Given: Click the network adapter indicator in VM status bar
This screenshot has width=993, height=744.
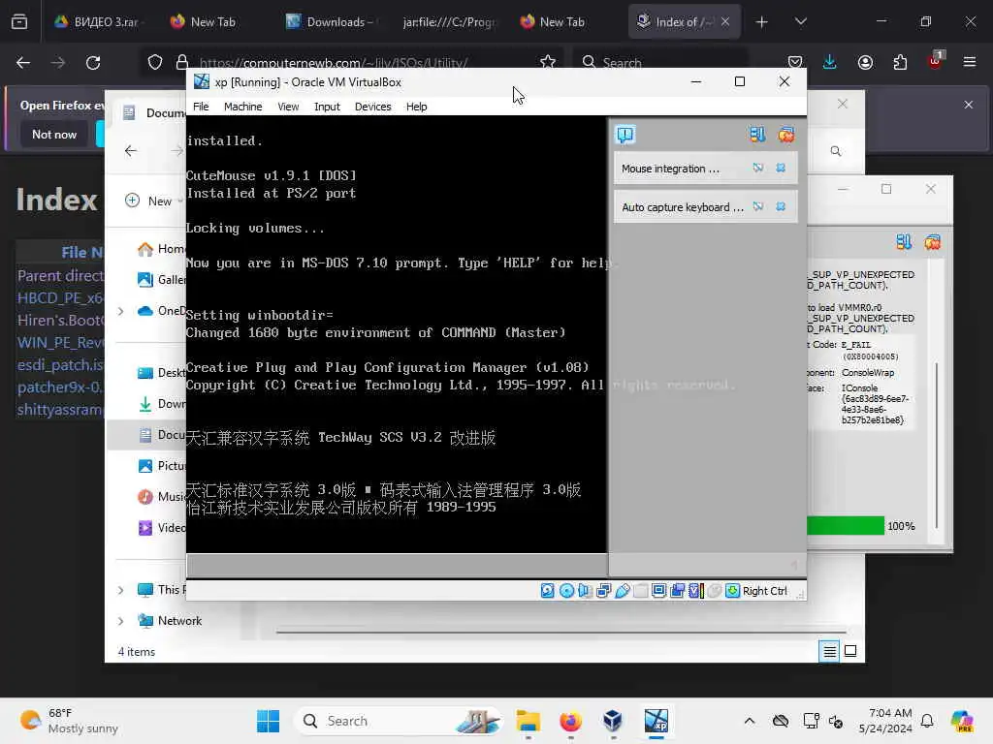Looking at the screenshot, I should click(603, 590).
